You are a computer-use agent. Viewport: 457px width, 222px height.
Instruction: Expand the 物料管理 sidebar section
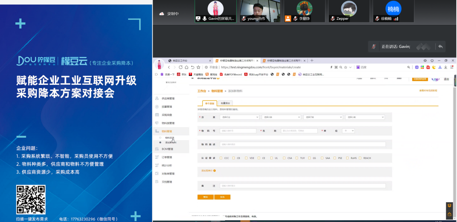point(171,132)
